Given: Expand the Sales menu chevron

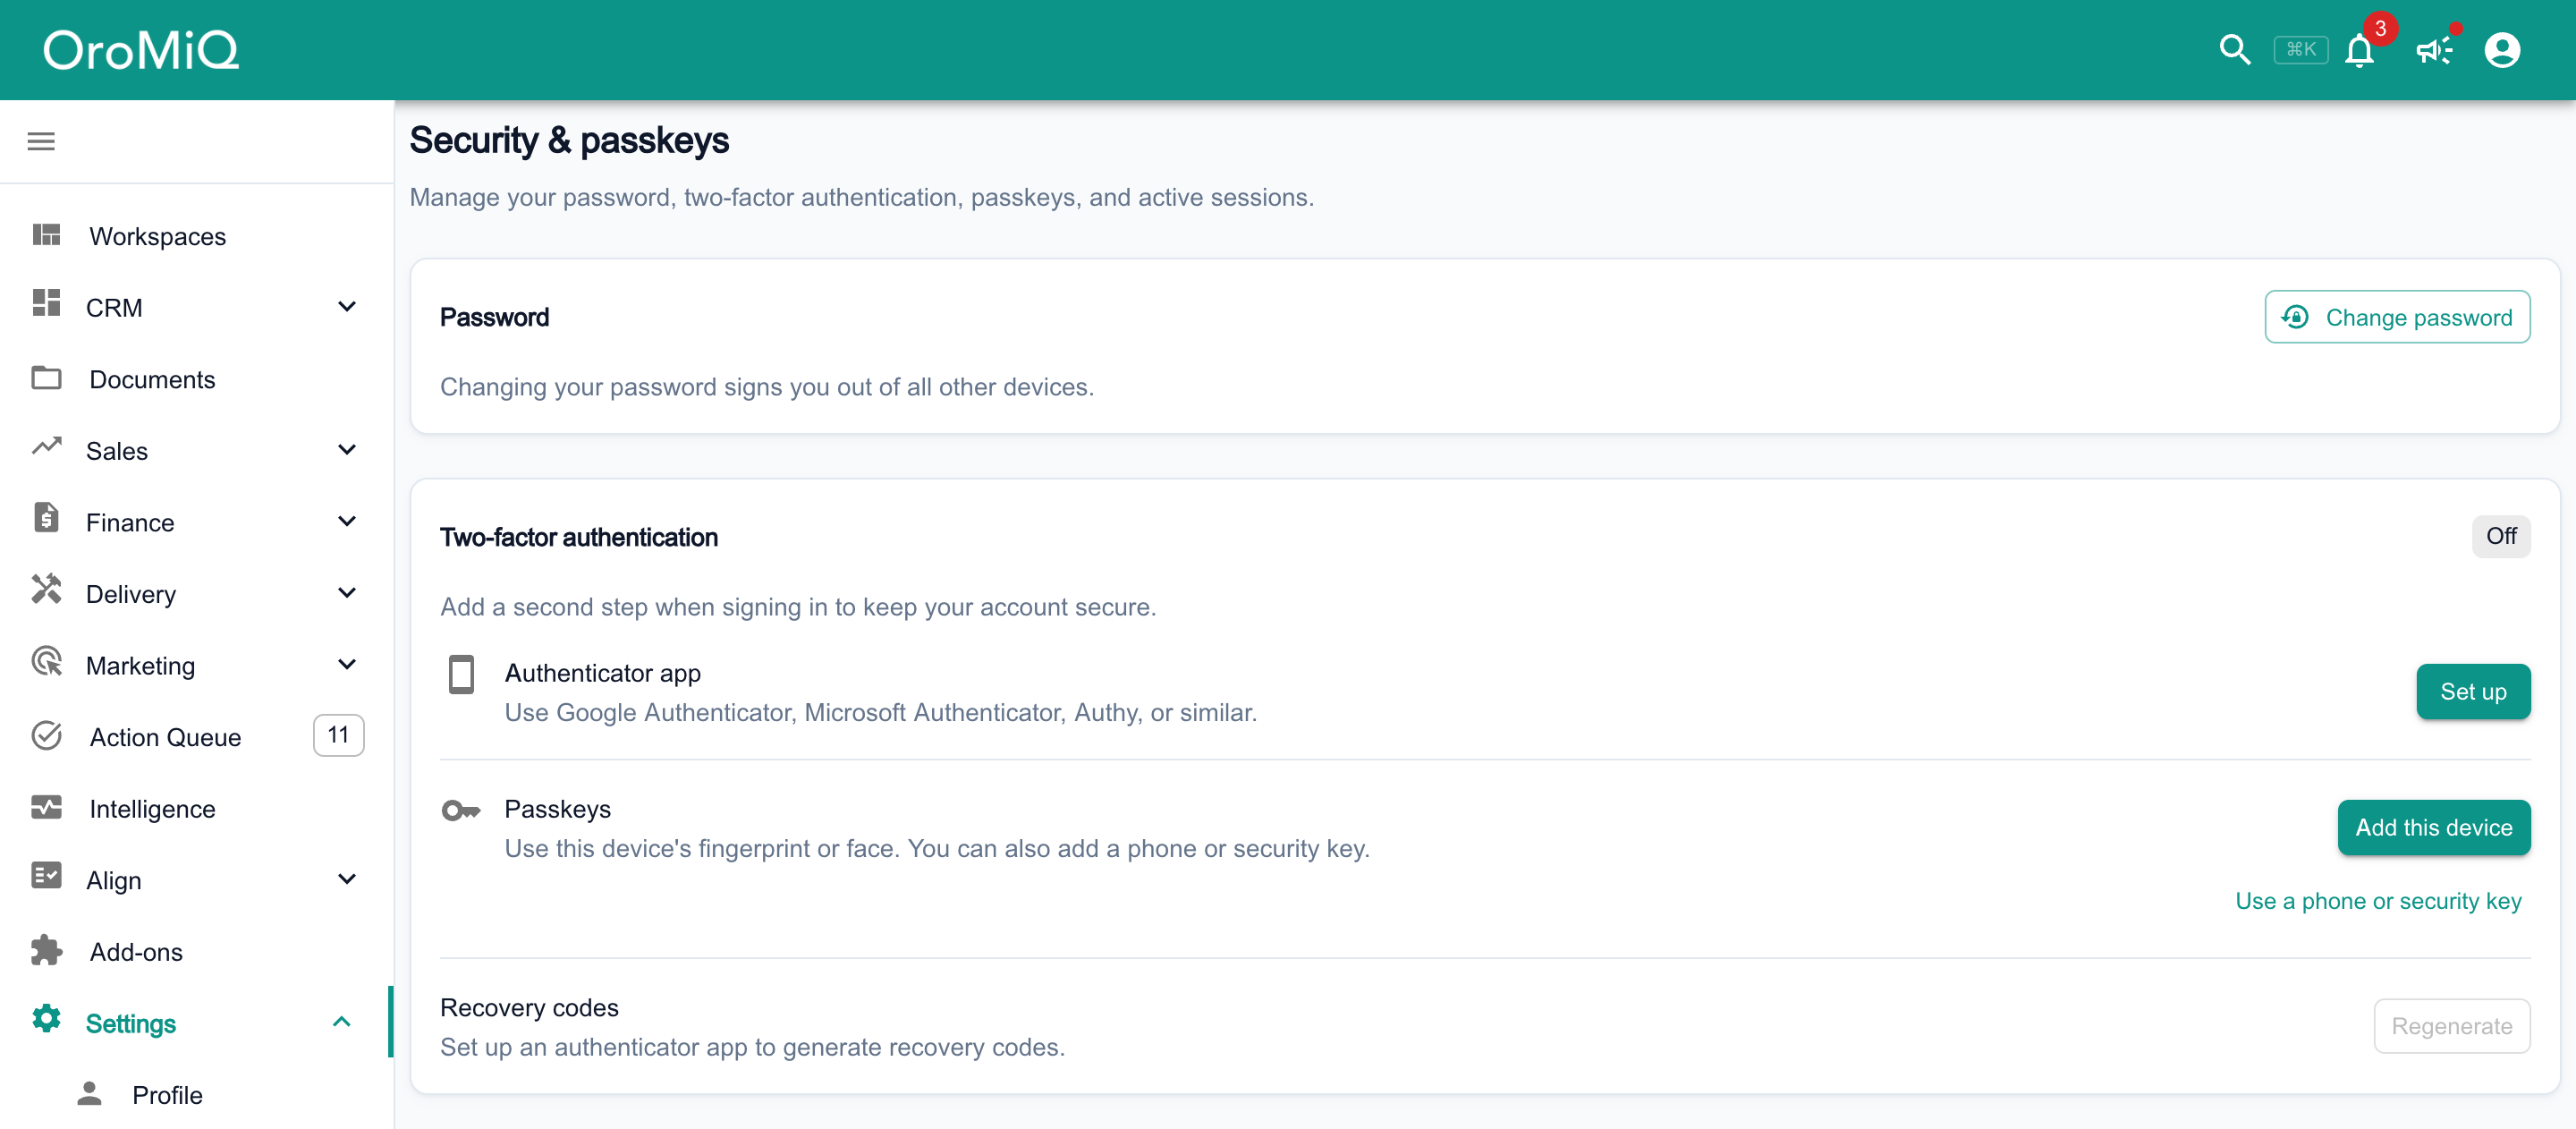Looking at the screenshot, I should (x=347, y=449).
